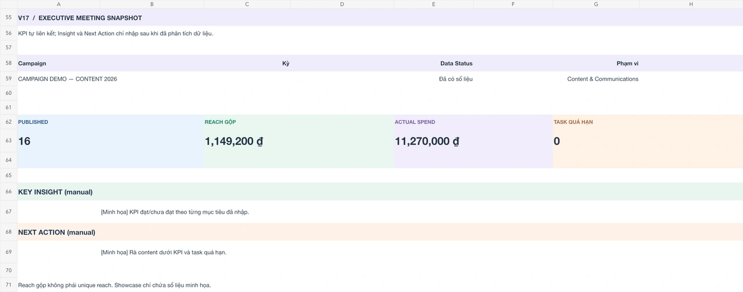The image size is (743, 292).
Task: Click the reach value '1,149,200 ₫'
Action: [x=234, y=141]
